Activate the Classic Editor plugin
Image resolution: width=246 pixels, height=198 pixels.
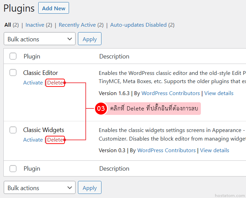coord(33,83)
